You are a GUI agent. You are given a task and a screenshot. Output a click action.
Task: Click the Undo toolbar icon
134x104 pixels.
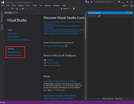tap(27, 9)
